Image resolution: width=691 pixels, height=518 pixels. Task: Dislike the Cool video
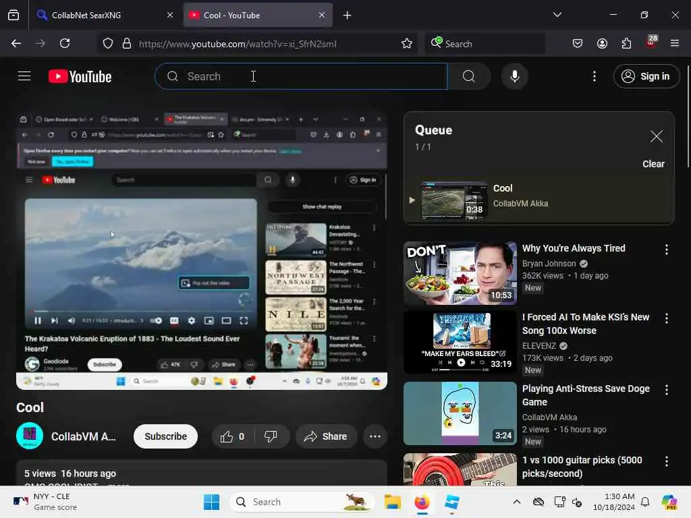coord(271,436)
